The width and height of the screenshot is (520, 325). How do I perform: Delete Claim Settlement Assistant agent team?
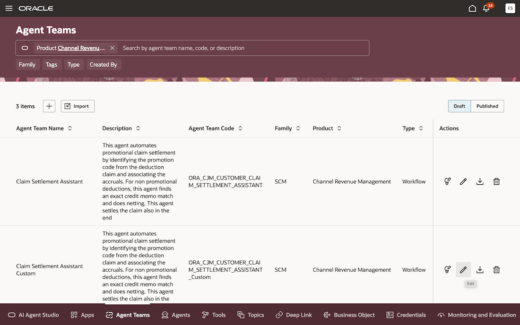pyautogui.click(x=496, y=181)
